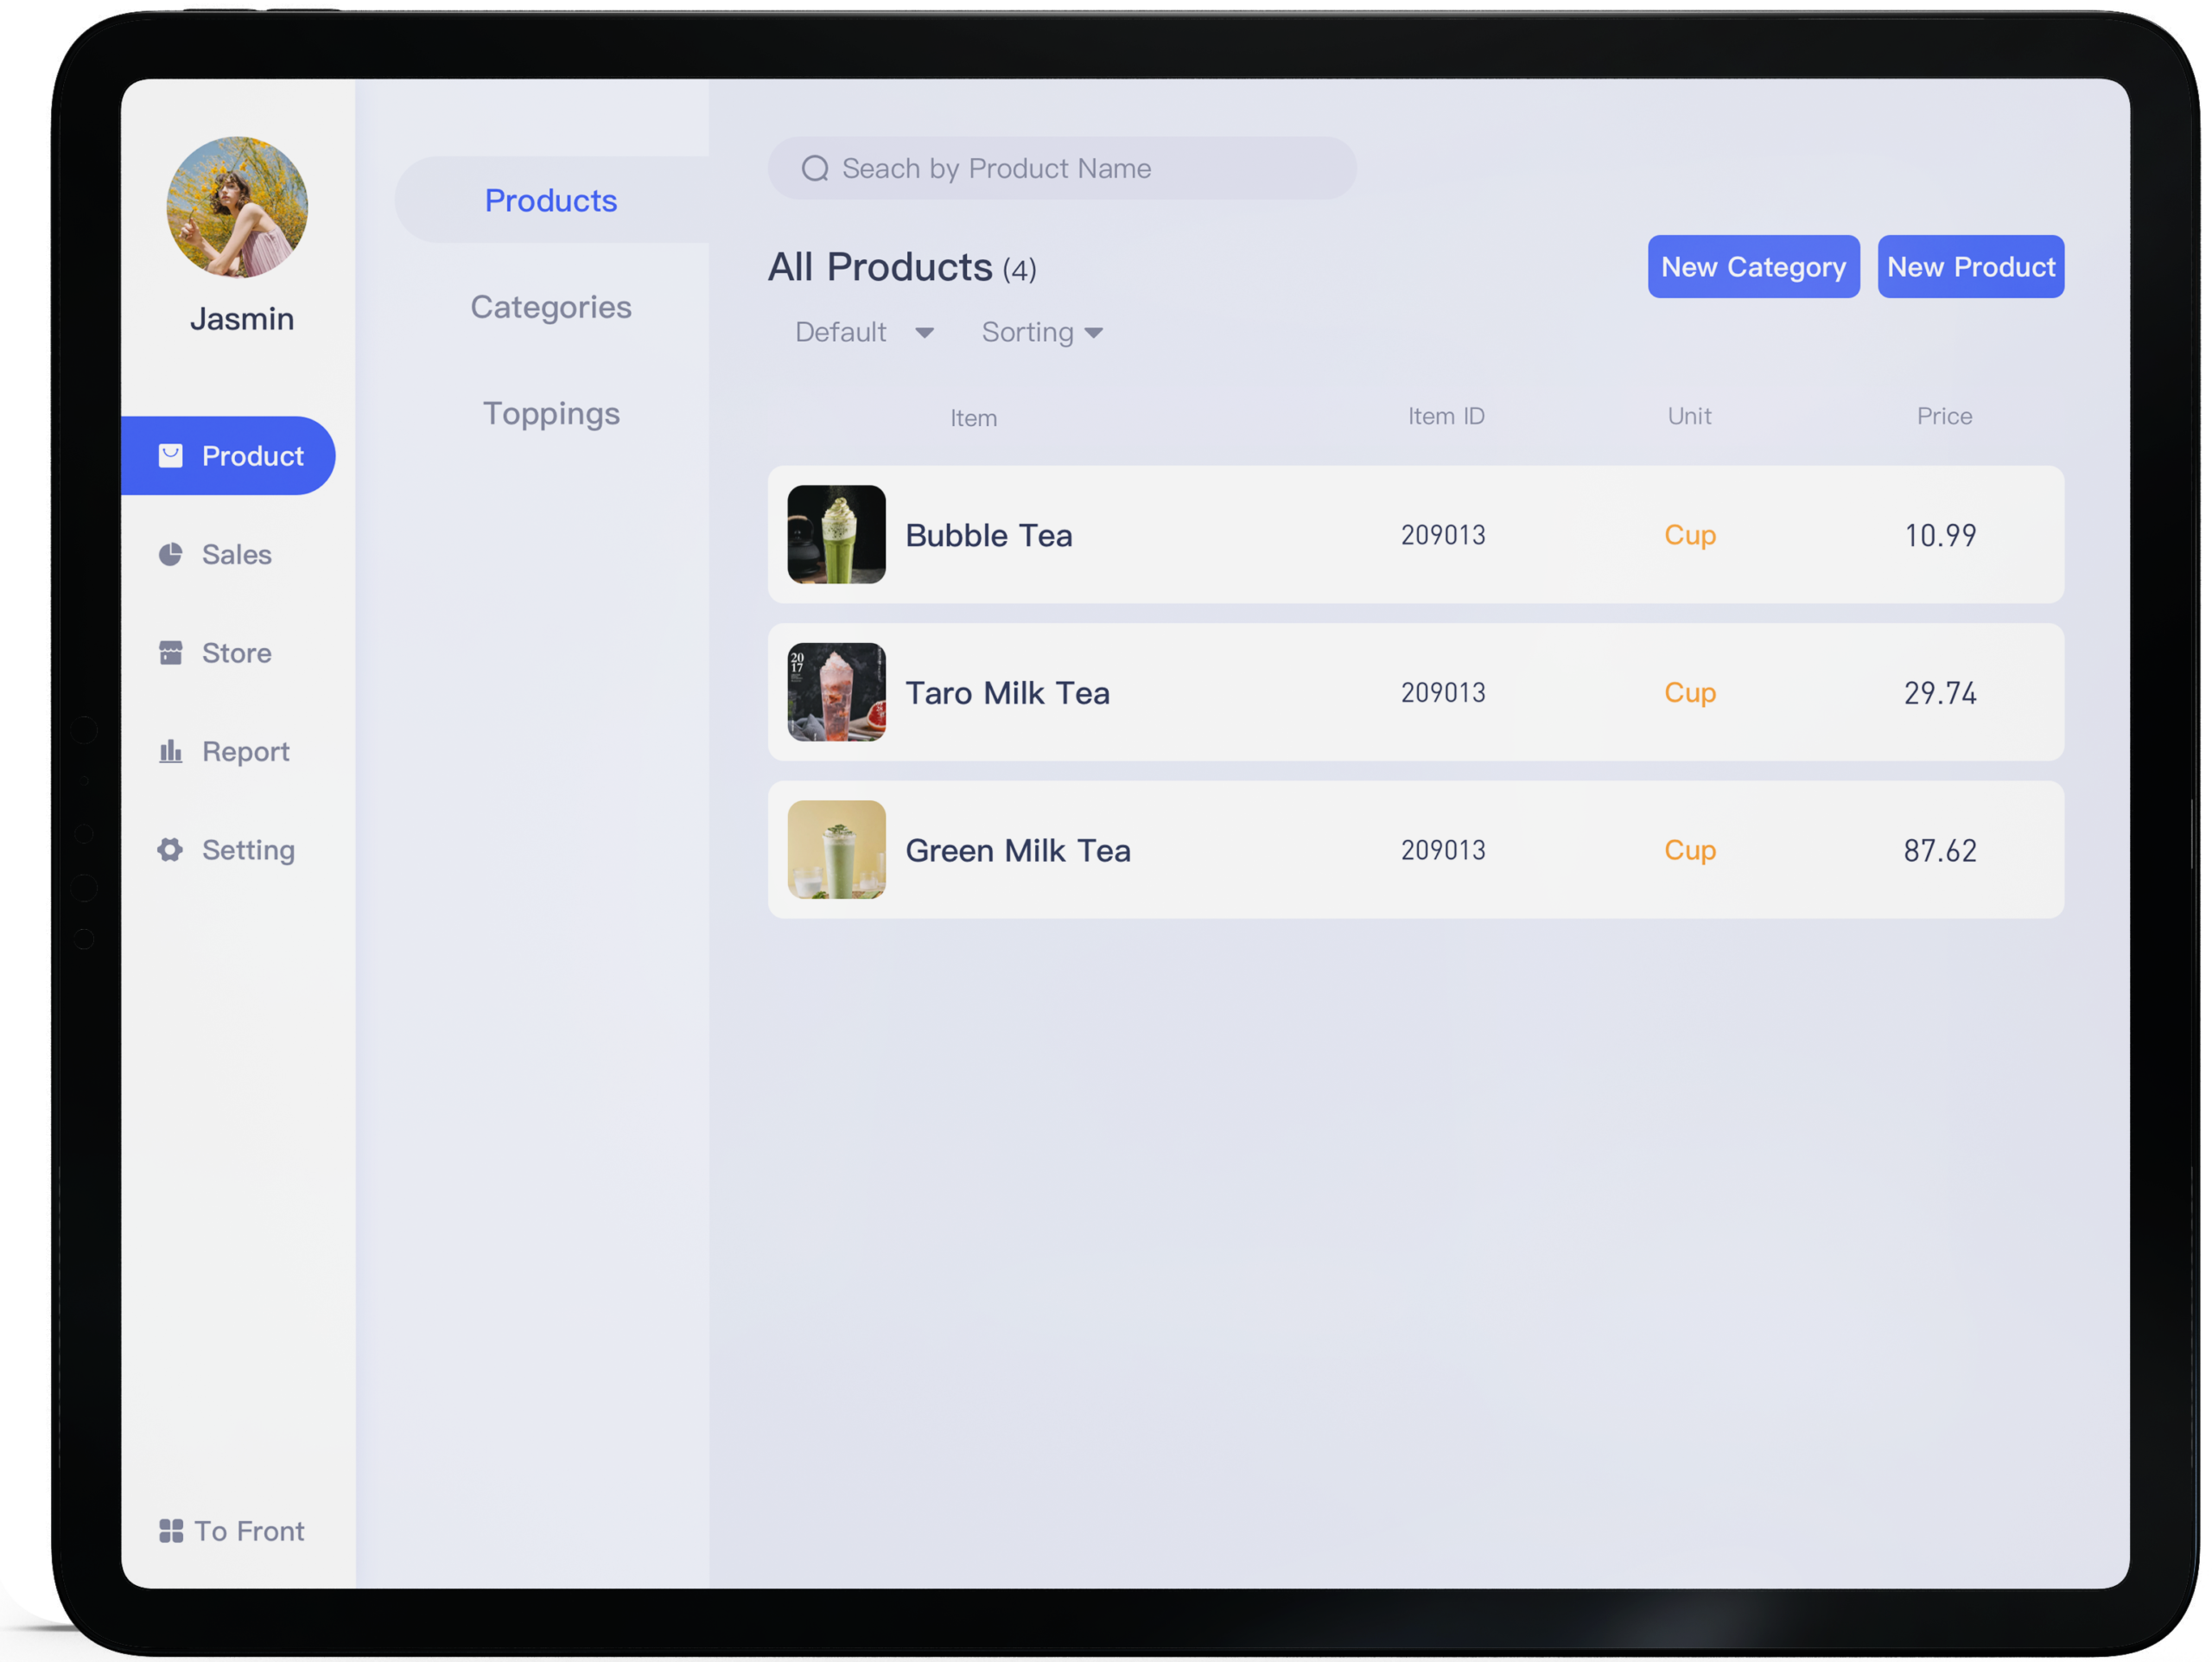Click the To Front grid icon
2212x1662 pixels.
click(x=171, y=1531)
